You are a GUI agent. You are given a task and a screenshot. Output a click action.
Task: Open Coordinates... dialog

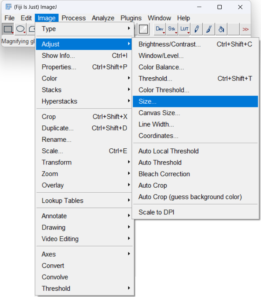point(195,136)
